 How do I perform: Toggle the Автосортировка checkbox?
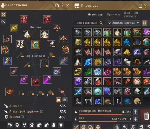(110, 23)
